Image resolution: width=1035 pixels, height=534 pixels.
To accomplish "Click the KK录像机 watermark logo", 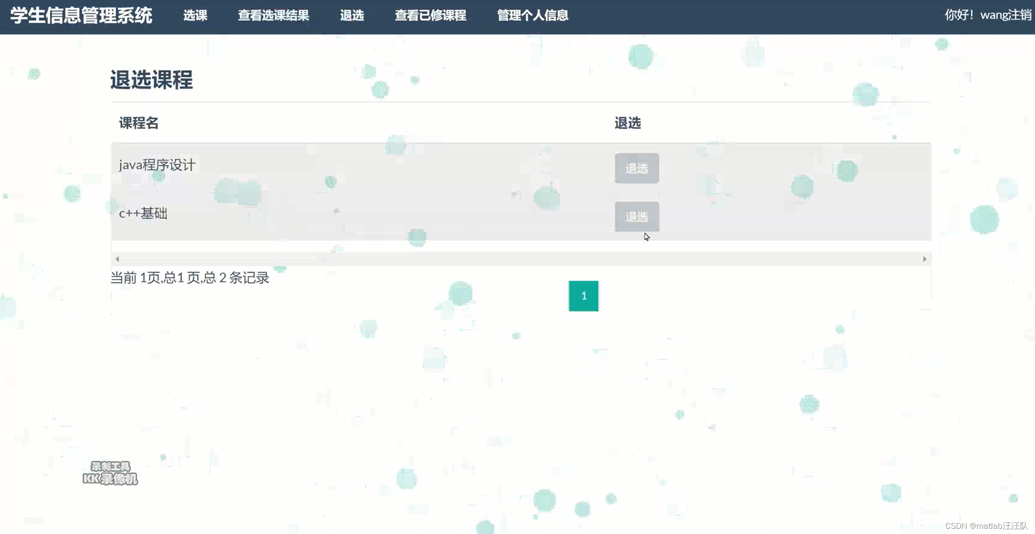I will click(x=110, y=473).
